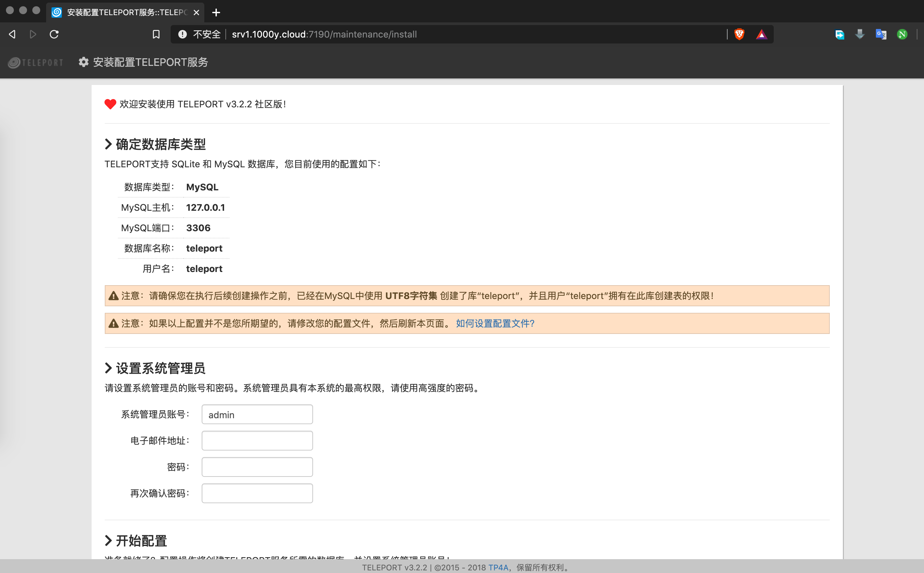Click the red heart icon

tap(110, 104)
